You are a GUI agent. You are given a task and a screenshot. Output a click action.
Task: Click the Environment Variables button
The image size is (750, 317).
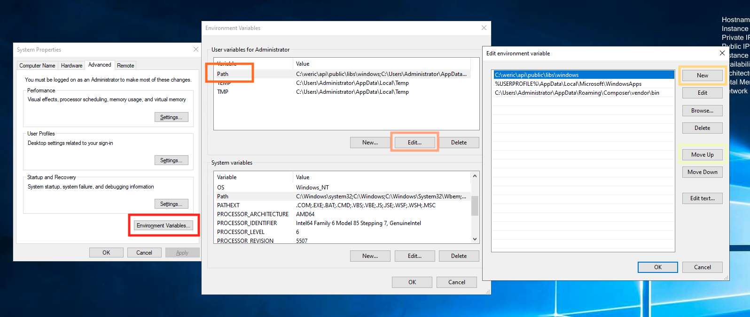click(163, 226)
